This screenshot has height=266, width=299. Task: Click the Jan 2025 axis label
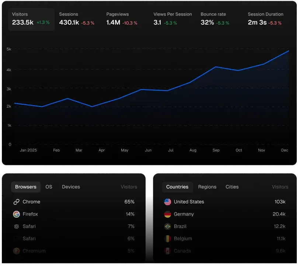coord(28,150)
